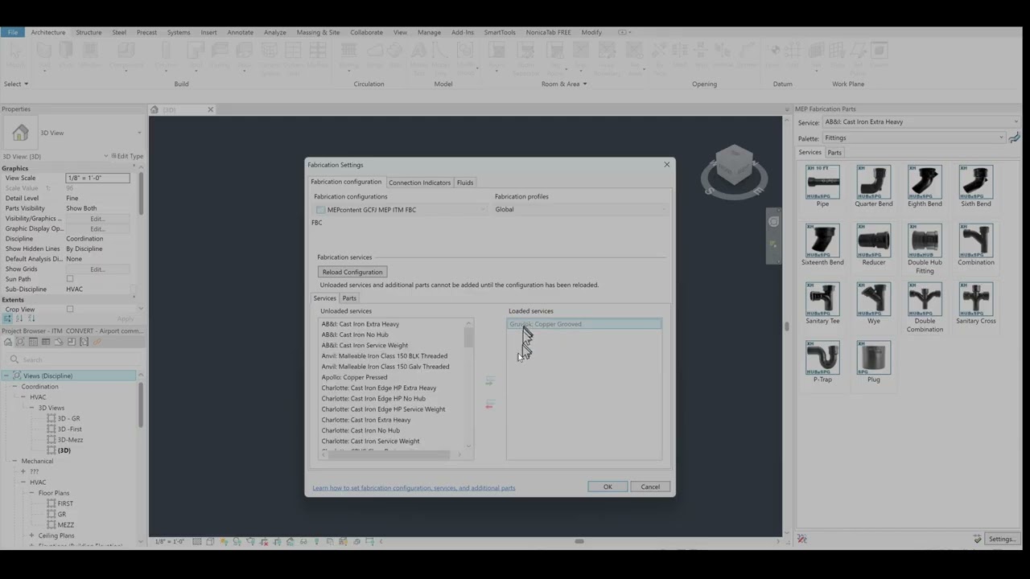
Task: Collapse the Floor Plans node
Action: point(31,493)
